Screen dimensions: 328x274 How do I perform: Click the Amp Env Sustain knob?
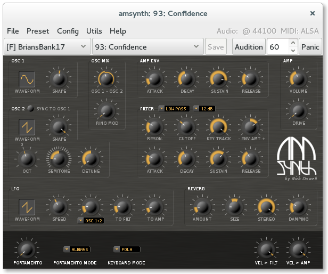(x=219, y=79)
